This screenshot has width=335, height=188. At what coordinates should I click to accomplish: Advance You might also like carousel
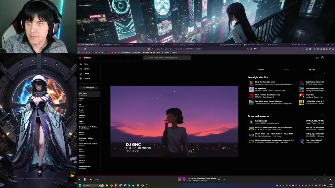pyautogui.click(x=322, y=77)
